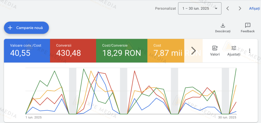Click the 1 iun. 2025 axis label
Viewport: 261px width, 123px height.
(34, 117)
